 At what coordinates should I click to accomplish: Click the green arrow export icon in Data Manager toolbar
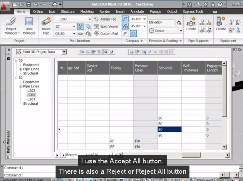pos(137,52)
